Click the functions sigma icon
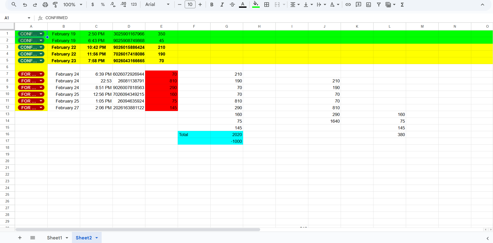This screenshot has width=493, height=243. tap(402, 4)
